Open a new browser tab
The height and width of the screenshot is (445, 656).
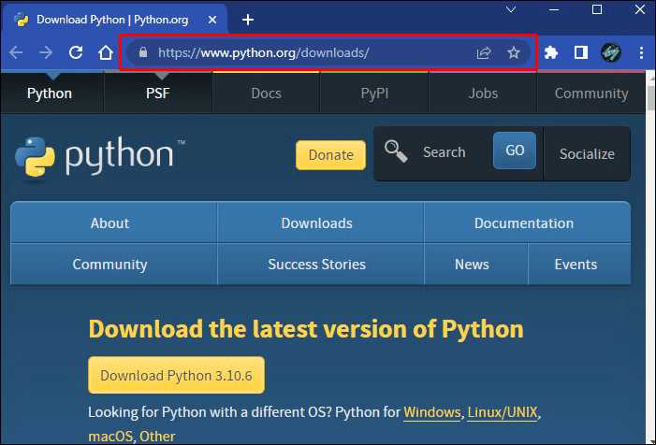tap(248, 19)
